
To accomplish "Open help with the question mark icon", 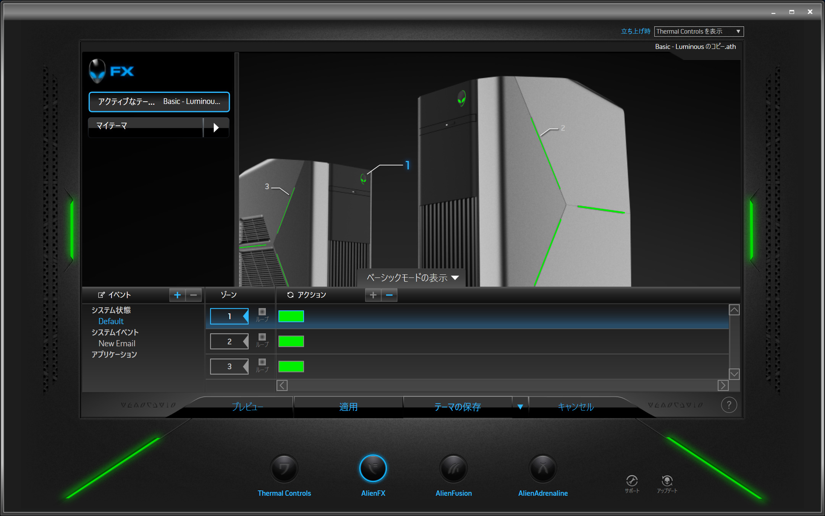I will [x=729, y=405].
